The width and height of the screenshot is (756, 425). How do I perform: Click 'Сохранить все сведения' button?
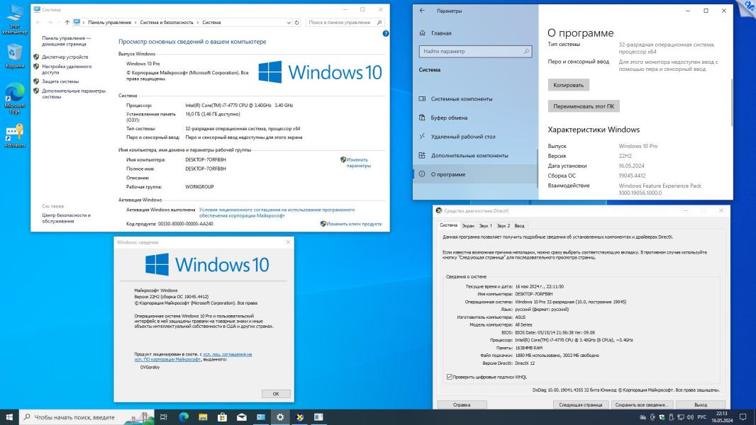pyautogui.click(x=642, y=404)
